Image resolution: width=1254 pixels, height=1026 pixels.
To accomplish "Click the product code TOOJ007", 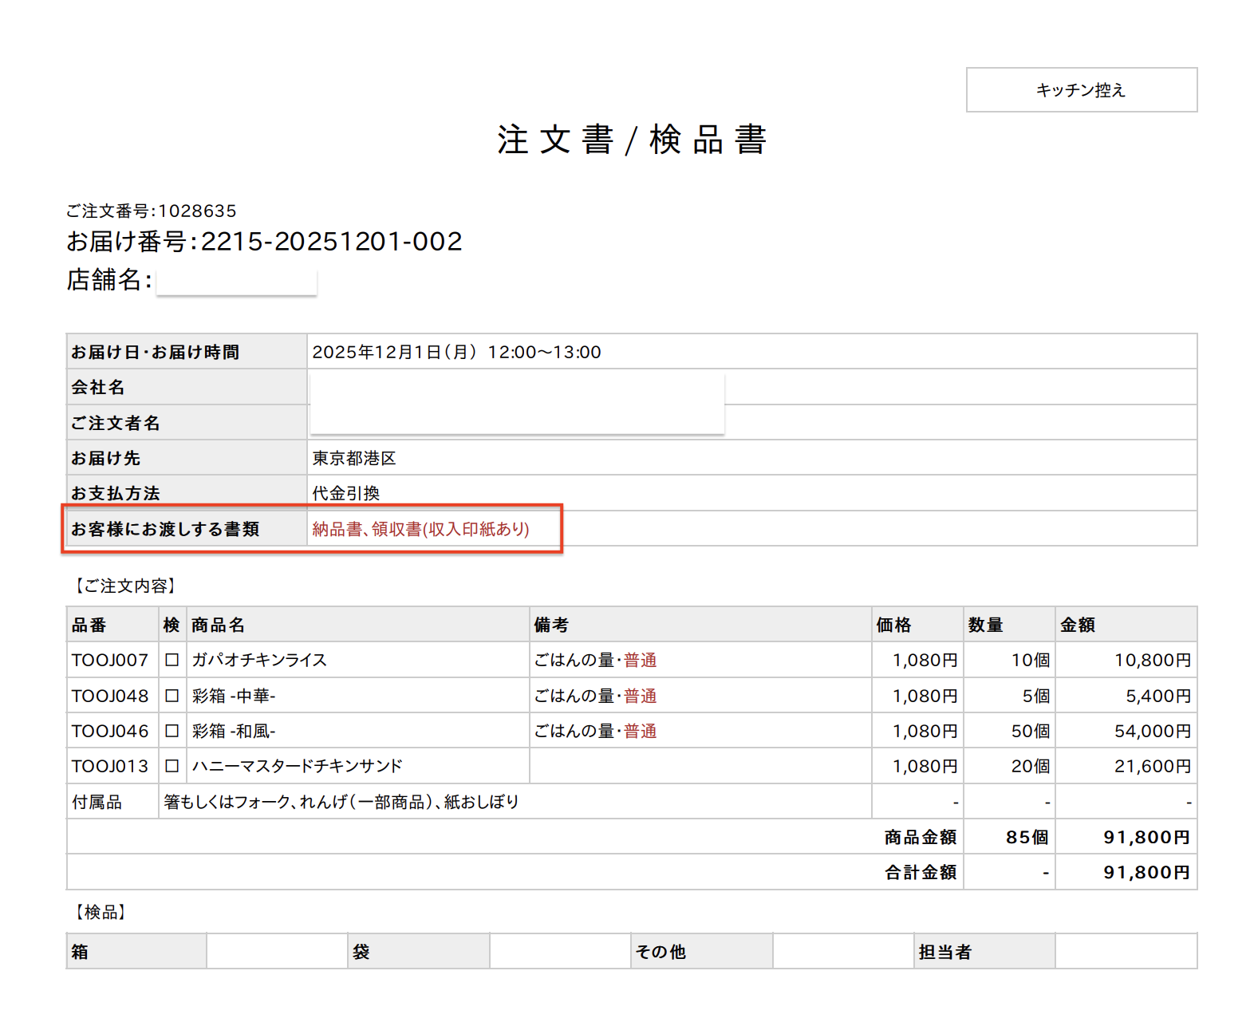I will coord(110,660).
